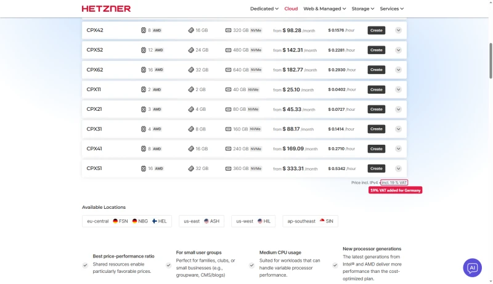
Task: Create a CPX31 server
Action: pos(377,129)
